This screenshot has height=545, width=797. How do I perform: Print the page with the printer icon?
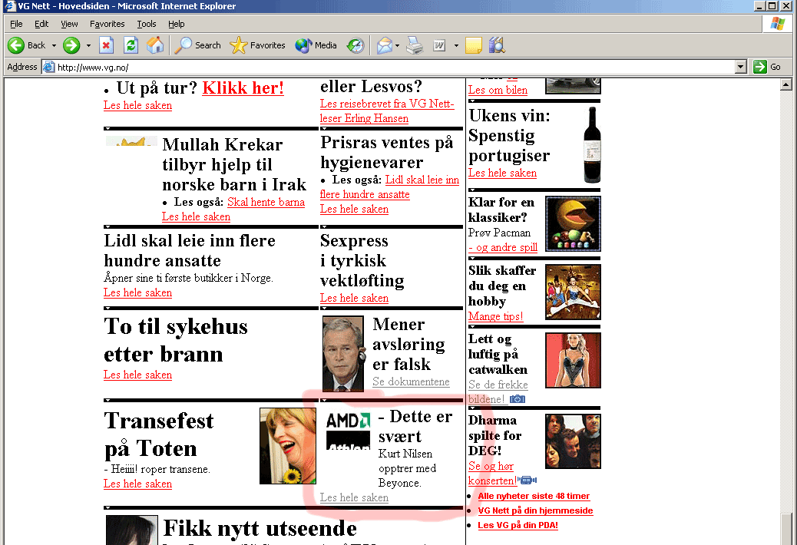(415, 45)
